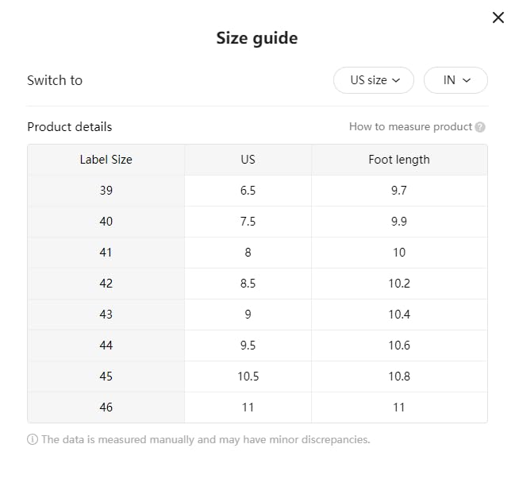515x502 pixels.
Task: Open How to measure product link
Action: (410, 127)
